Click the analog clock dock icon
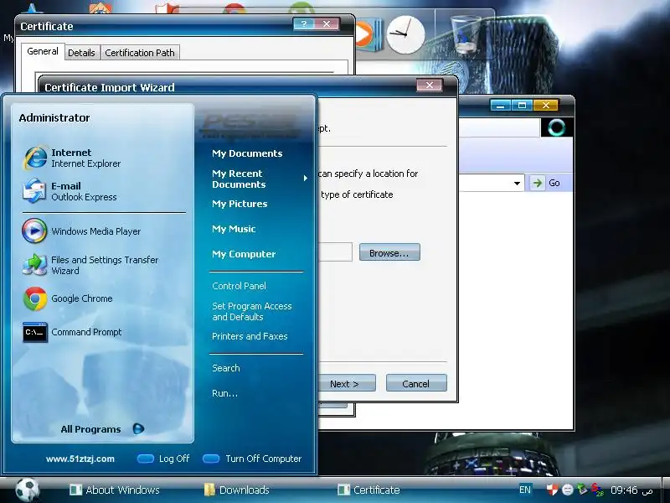670x503 pixels. click(x=405, y=35)
